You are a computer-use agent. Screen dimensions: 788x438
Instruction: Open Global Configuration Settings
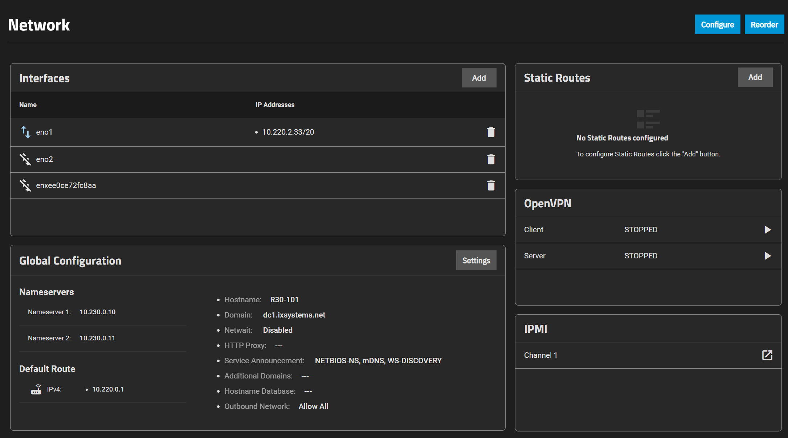tap(476, 260)
